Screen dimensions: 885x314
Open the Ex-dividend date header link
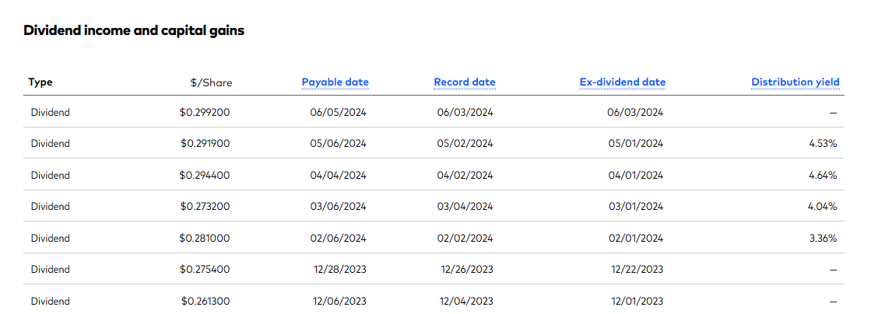click(622, 82)
